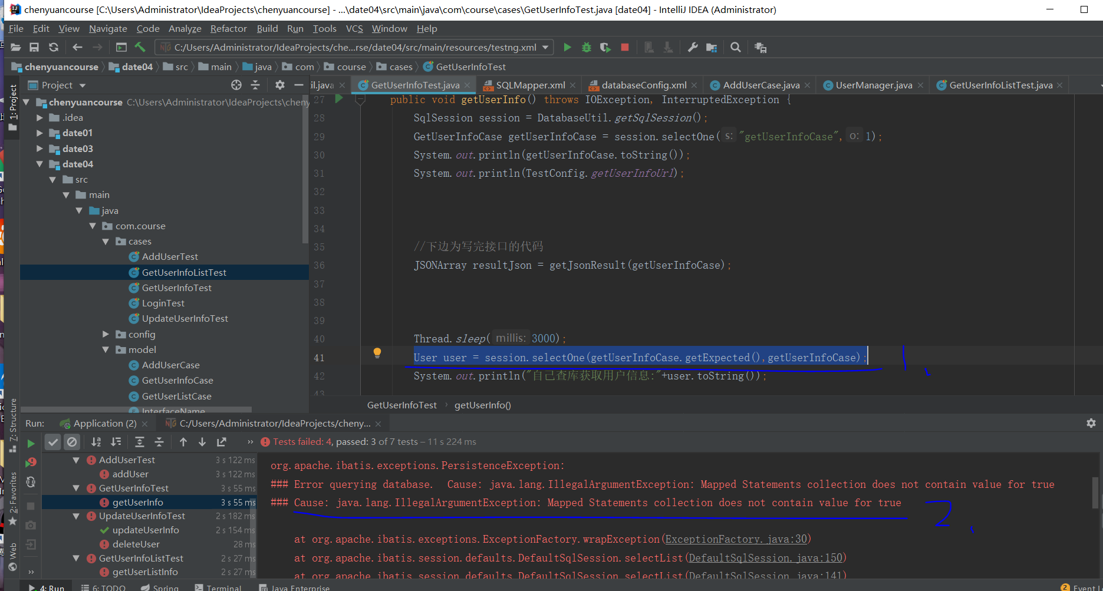Image resolution: width=1103 pixels, height=591 pixels.
Task: Open file using the toolbar folder icon
Action: (16, 47)
